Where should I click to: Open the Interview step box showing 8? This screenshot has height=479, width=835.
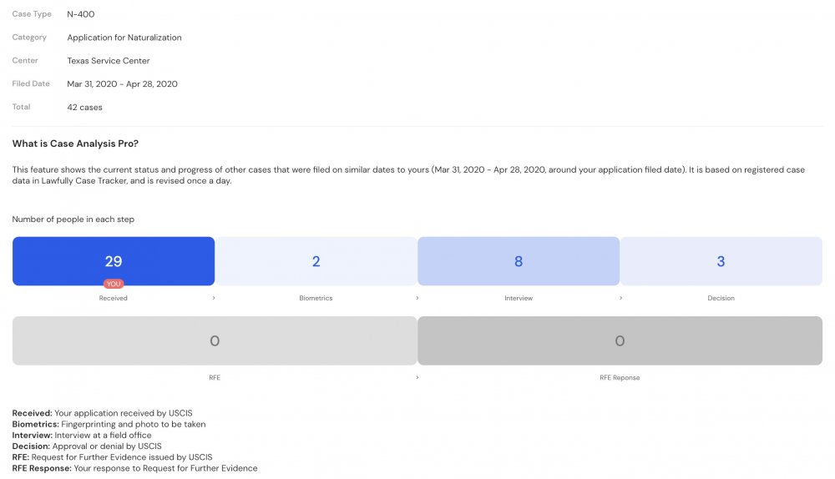pos(519,261)
